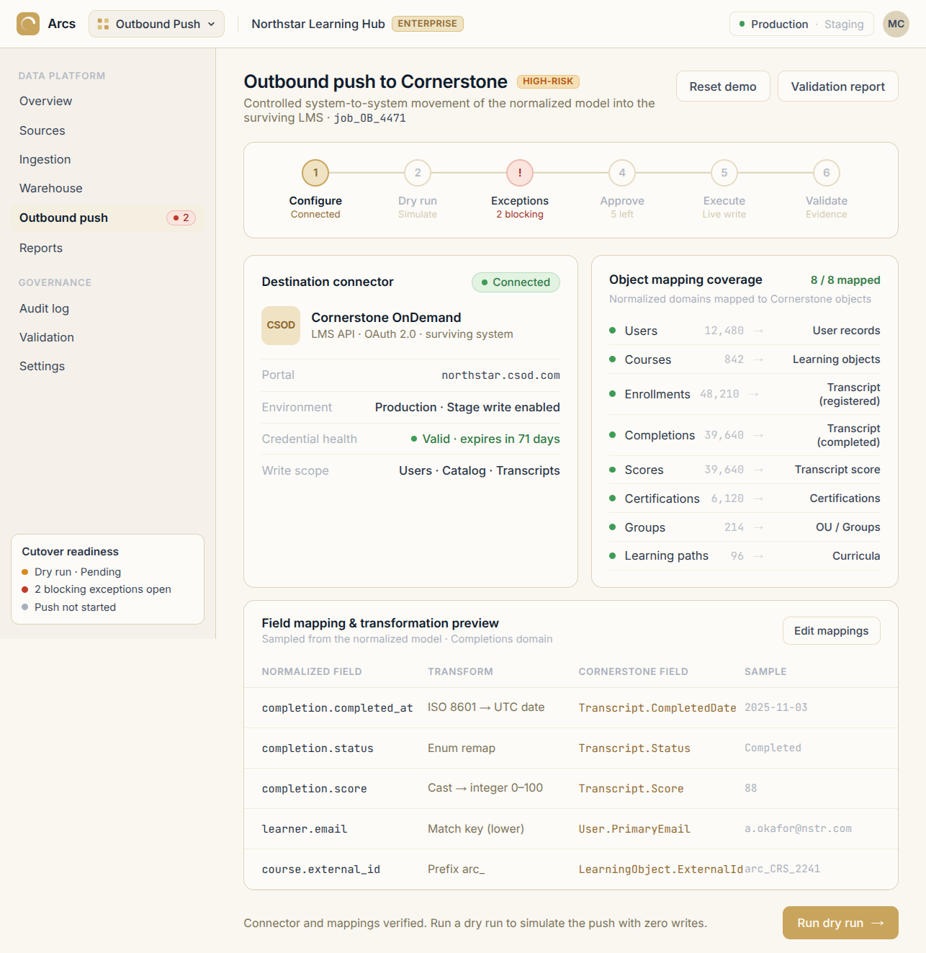Select the Learning paths mapping row

(x=745, y=556)
